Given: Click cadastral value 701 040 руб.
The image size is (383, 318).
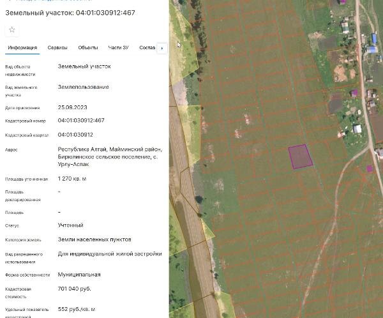Looking at the screenshot, I should point(74,289).
